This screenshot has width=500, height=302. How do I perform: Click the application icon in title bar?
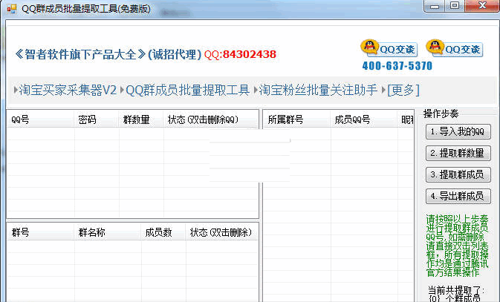point(11,9)
